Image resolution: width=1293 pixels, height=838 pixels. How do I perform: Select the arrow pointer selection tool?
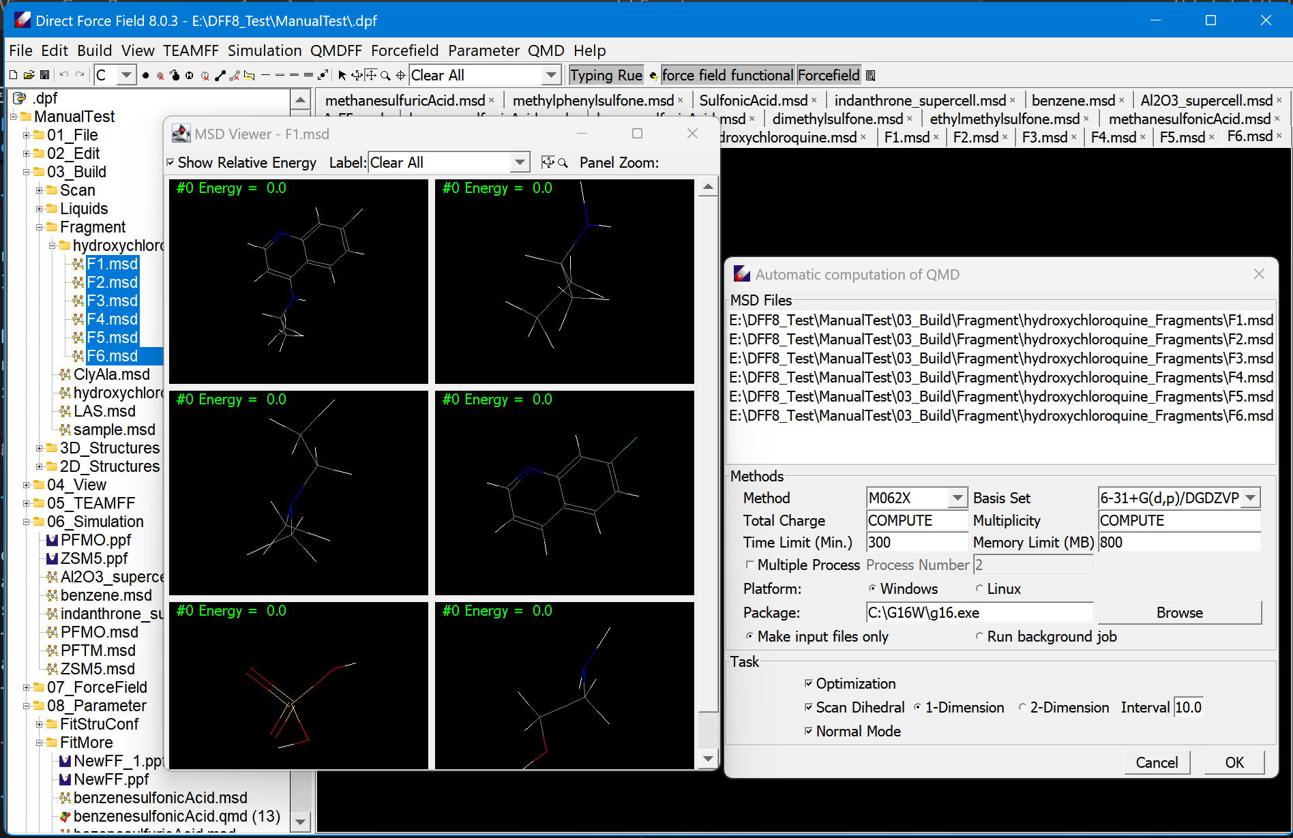[342, 75]
